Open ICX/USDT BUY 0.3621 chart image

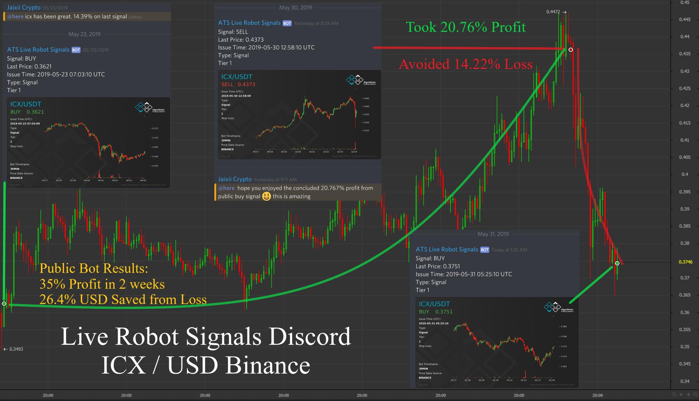(88, 143)
